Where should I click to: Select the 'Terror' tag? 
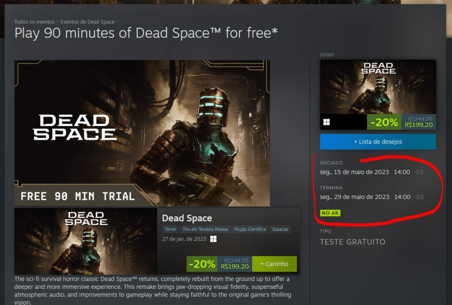click(x=170, y=229)
